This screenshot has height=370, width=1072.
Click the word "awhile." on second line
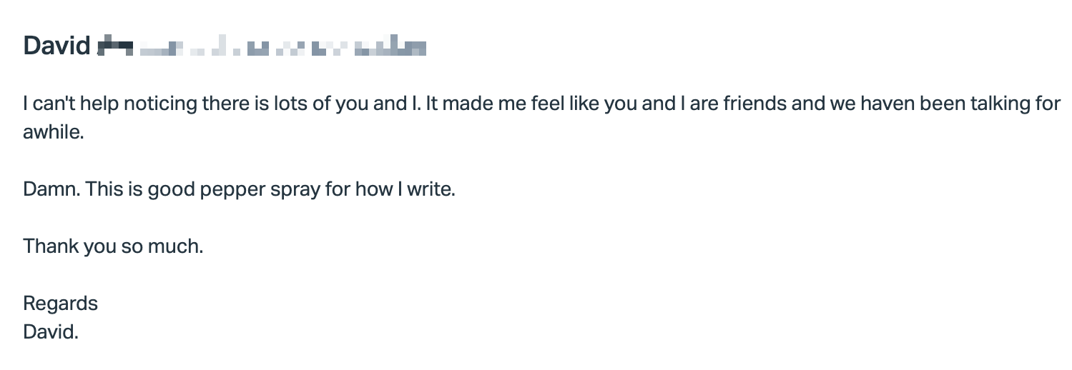[x=54, y=132]
